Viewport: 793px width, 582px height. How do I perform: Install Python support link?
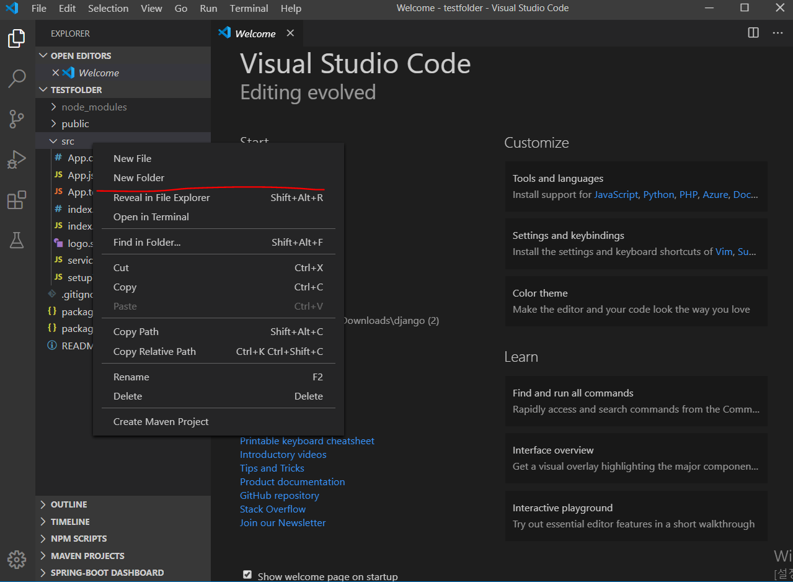(658, 194)
